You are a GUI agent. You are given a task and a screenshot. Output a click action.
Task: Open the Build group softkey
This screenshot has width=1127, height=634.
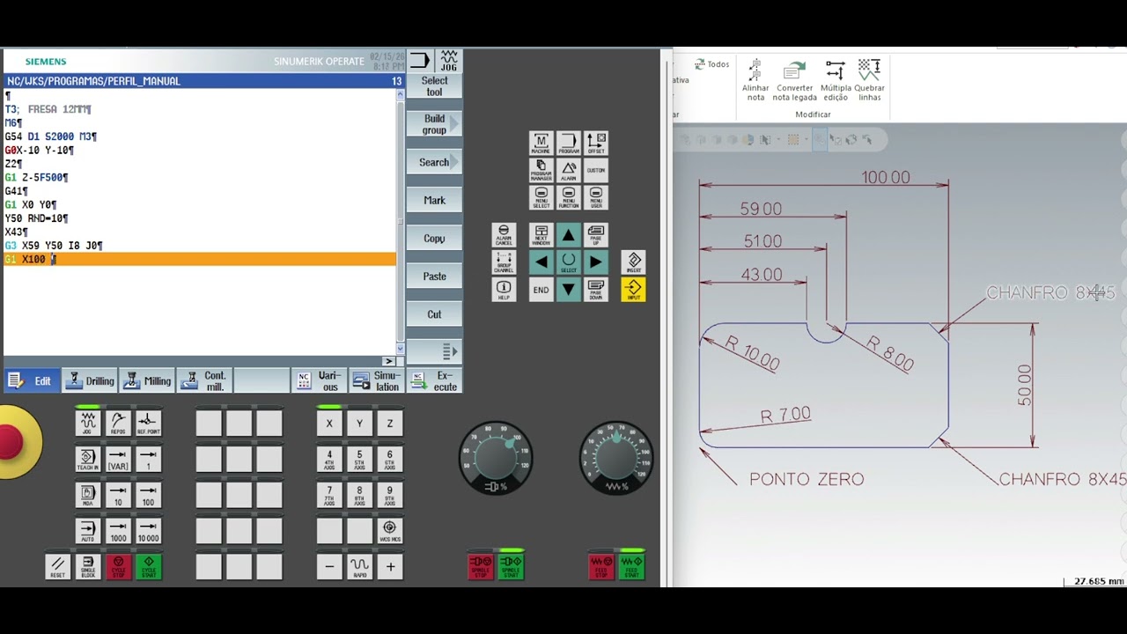[x=434, y=124]
